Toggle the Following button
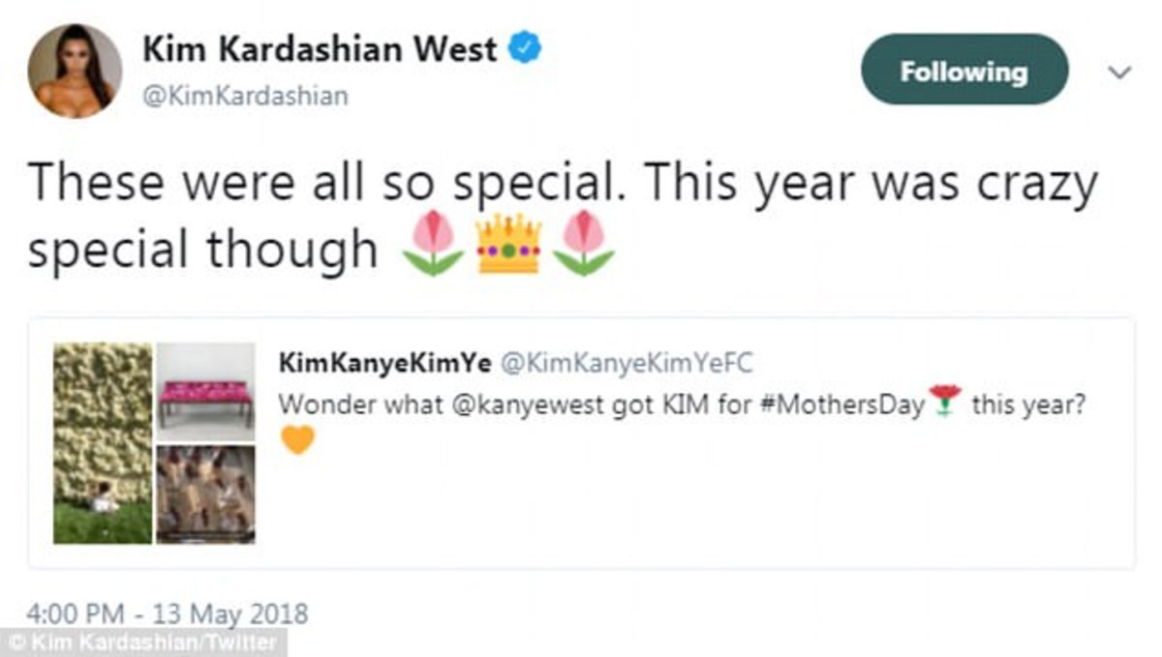The height and width of the screenshot is (657, 1162). click(x=963, y=71)
